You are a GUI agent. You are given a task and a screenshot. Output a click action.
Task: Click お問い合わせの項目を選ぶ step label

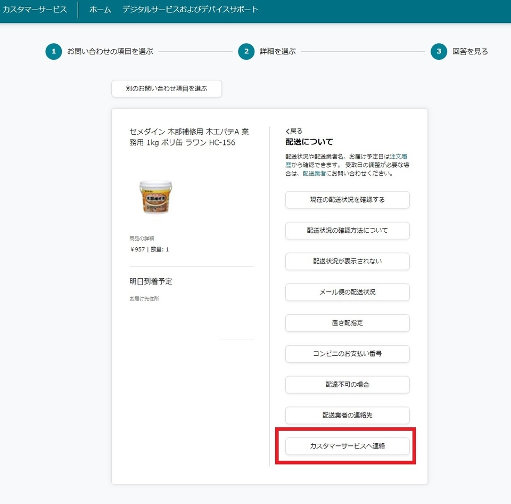tap(110, 51)
